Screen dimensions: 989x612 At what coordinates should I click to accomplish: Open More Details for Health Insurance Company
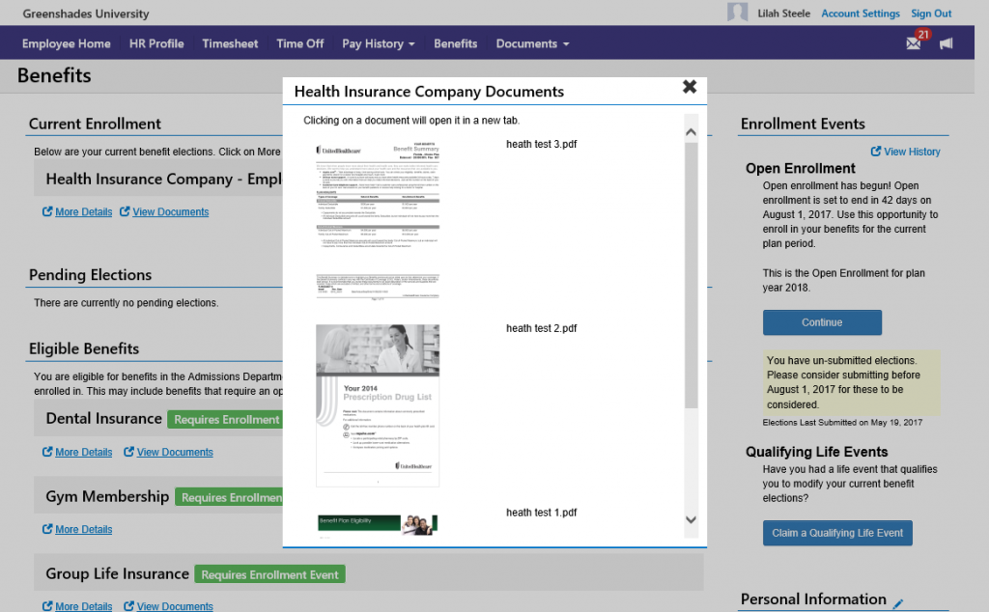[x=83, y=211]
